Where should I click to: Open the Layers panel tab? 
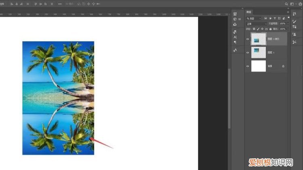(x=249, y=13)
